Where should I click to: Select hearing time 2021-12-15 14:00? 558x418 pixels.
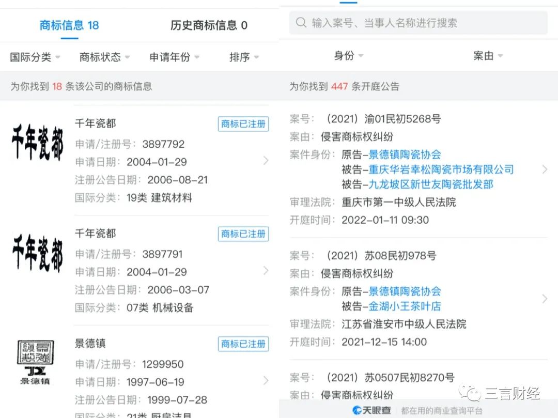point(384,342)
